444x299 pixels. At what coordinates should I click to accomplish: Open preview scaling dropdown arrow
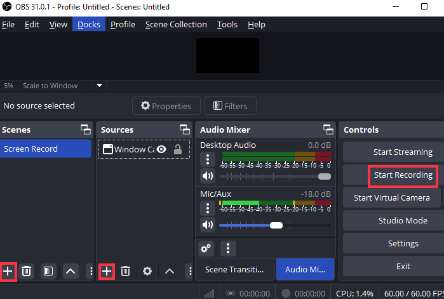[99, 86]
